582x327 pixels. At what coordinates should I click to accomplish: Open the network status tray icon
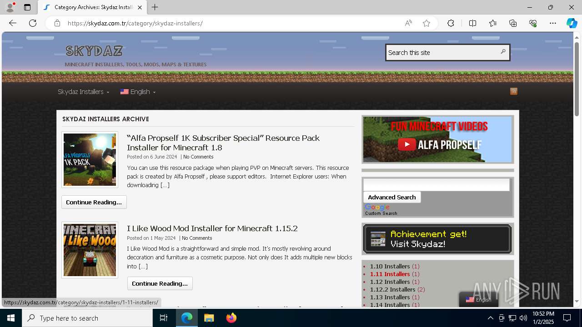click(512, 318)
